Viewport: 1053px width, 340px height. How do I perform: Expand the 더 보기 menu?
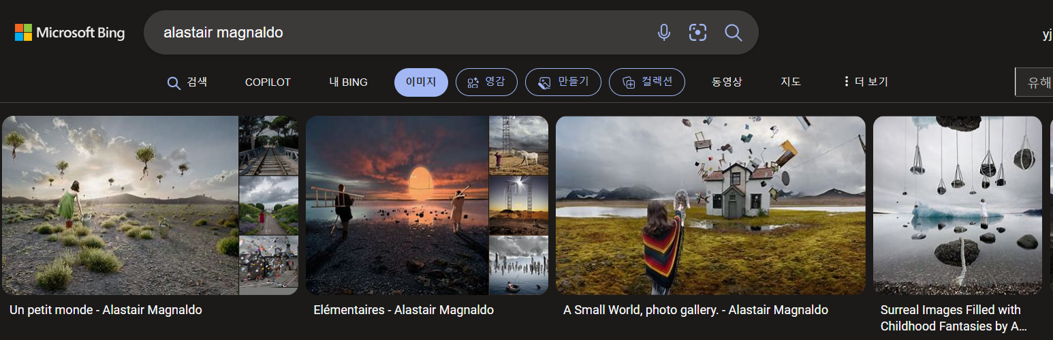[866, 82]
